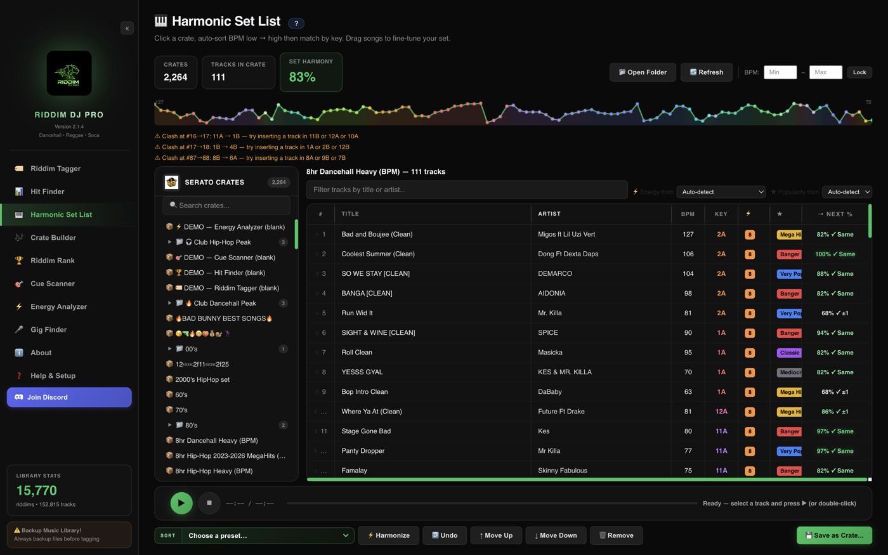The width and height of the screenshot is (888, 555).
Task: Remove the selected track
Action: (617, 535)
